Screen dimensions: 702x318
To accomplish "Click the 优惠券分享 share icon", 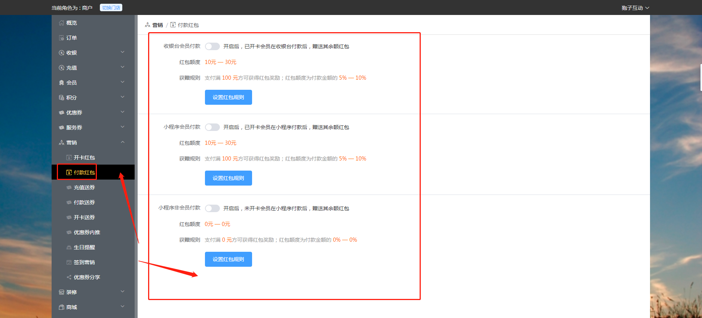I will tap(69, 277).
